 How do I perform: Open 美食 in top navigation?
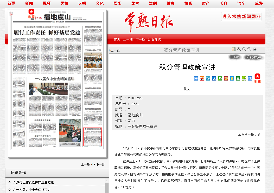pyautogui.click(x=224, y=3)
